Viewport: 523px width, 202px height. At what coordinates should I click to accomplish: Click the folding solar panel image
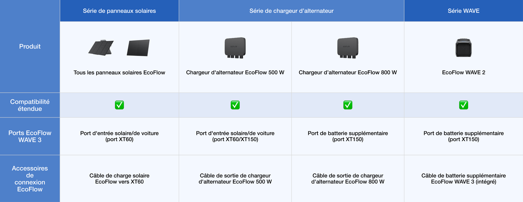pyautogui.click(x=101, y=48)
